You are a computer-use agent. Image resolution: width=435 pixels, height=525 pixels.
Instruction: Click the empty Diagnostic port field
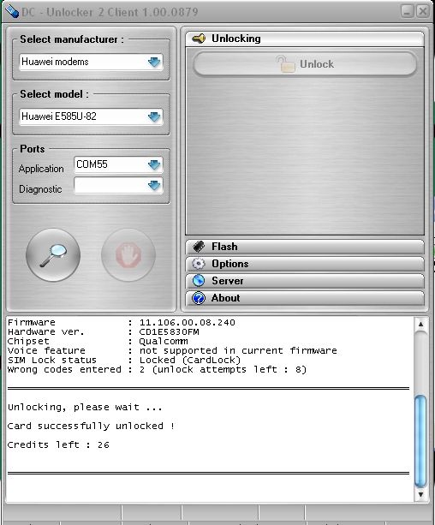point(118,185)
